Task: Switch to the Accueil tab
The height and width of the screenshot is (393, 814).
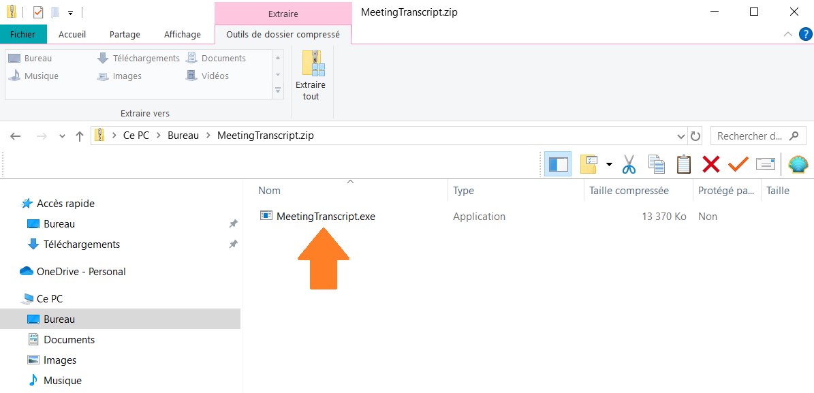Action: click(x=72, y=34)
